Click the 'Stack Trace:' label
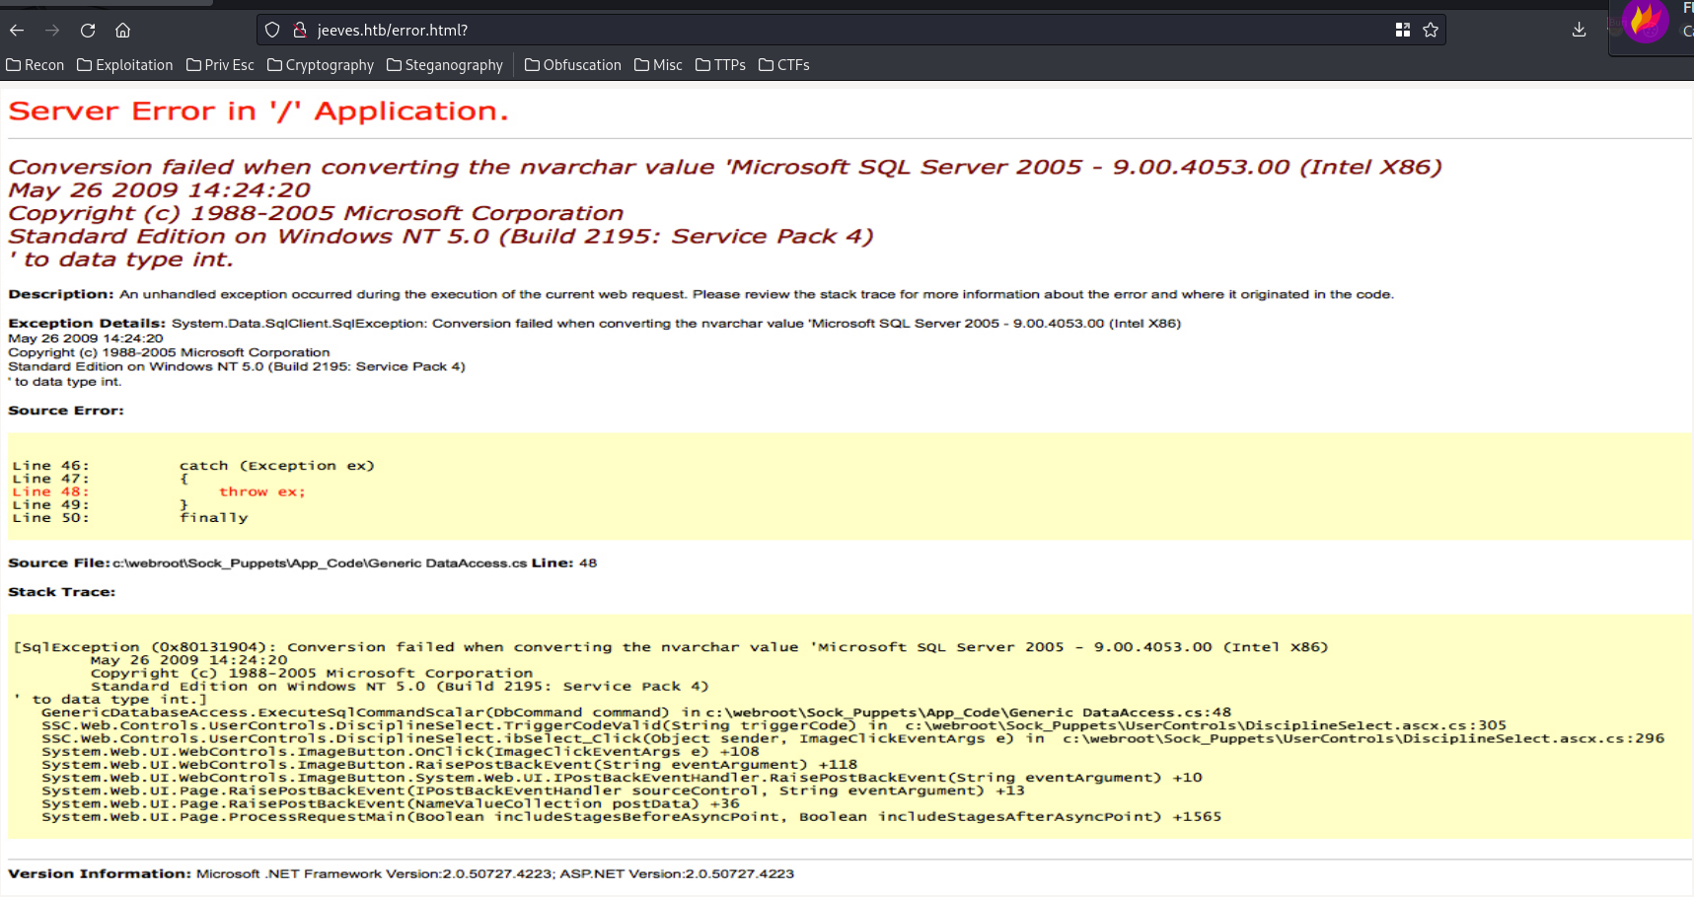The width and height of the screenshot is (1694, 897). [62, 592]
